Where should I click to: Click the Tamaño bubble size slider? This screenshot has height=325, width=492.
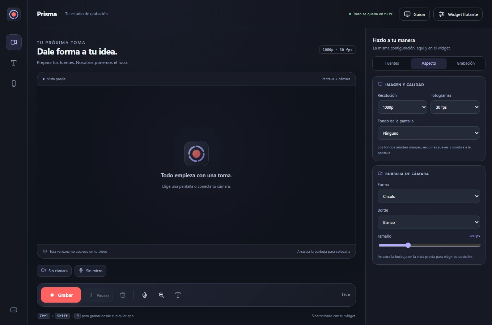429,245
